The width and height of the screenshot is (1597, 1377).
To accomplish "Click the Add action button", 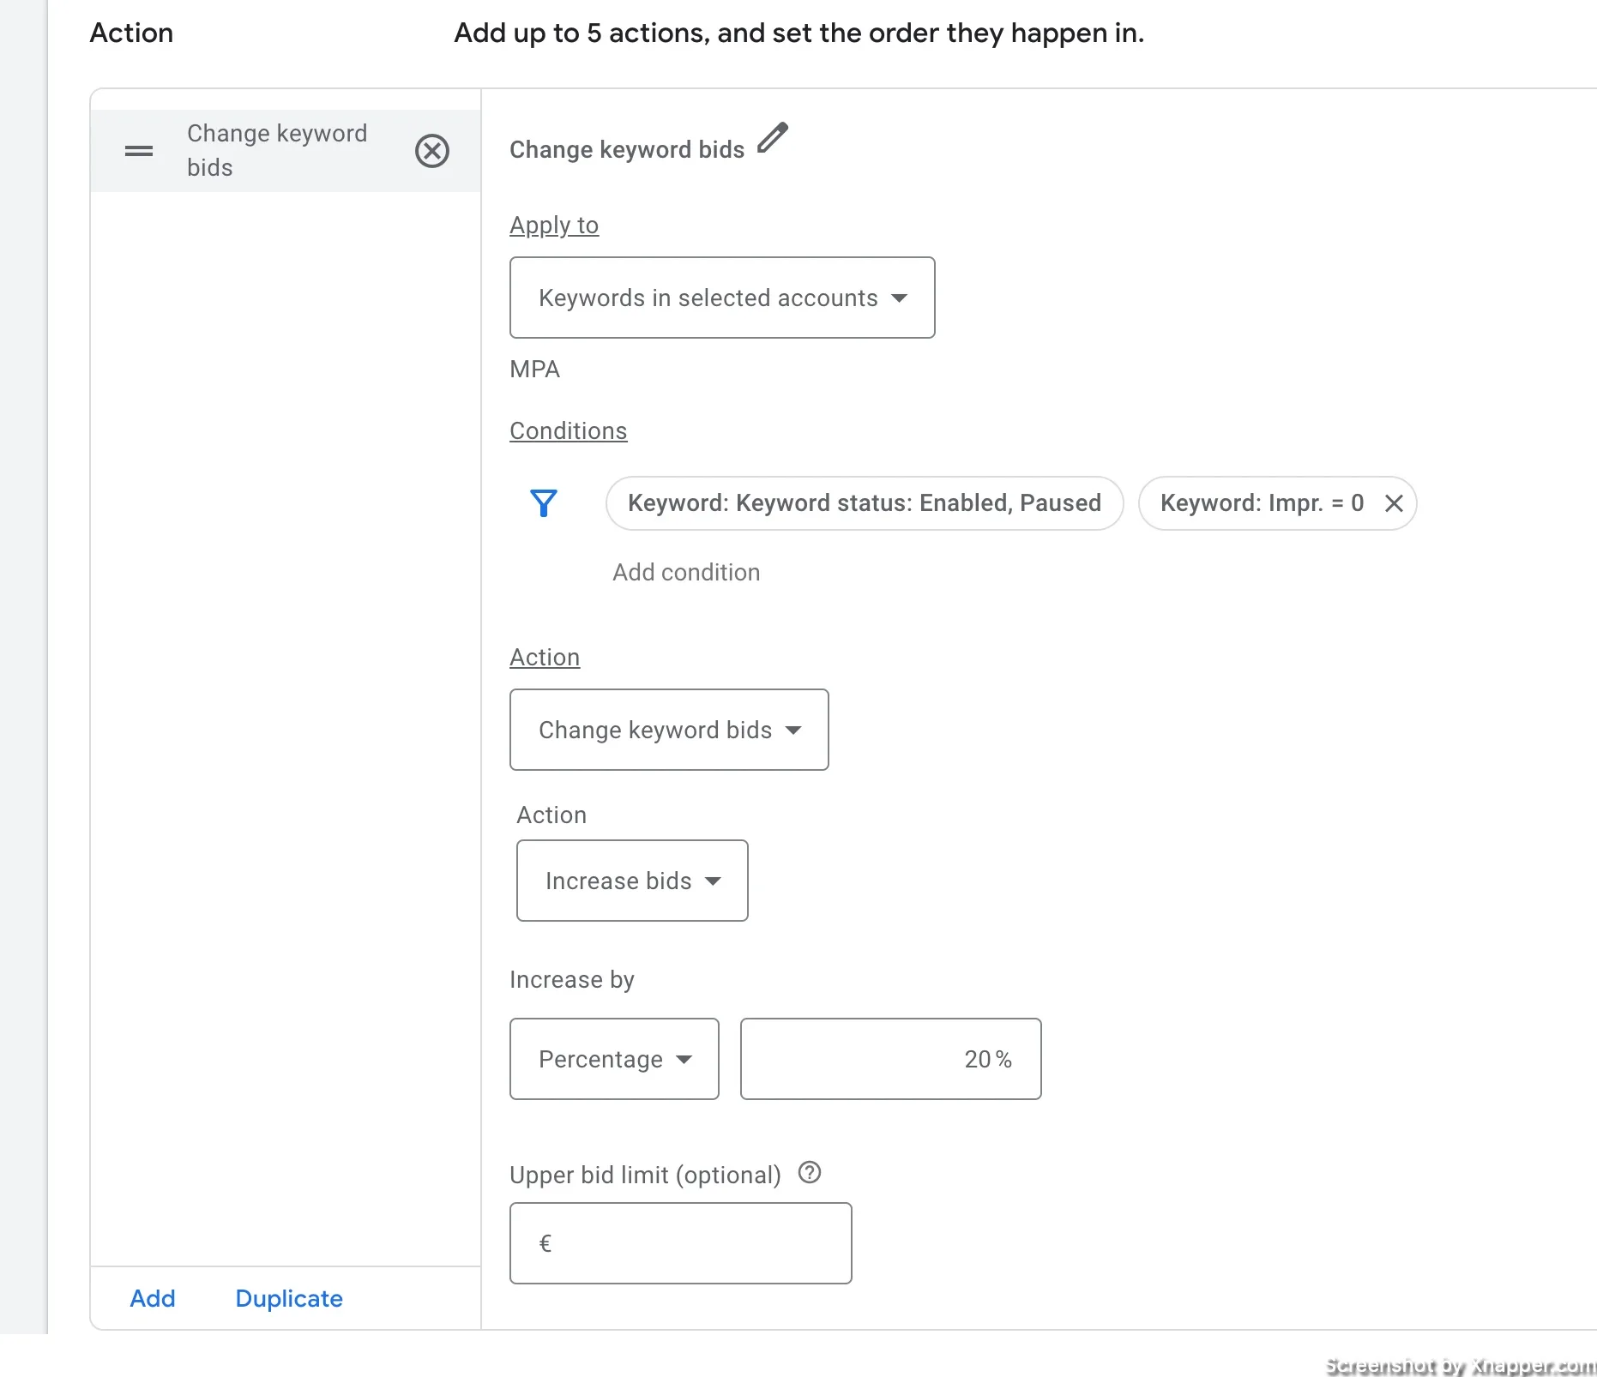I will pyautogui.click(x=153, y=1298).
